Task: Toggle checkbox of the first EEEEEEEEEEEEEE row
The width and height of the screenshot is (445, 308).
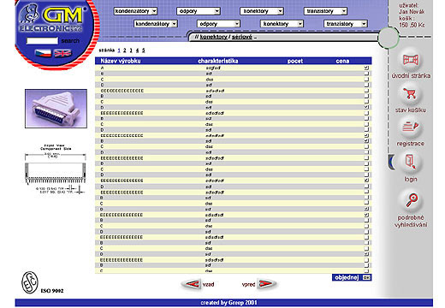Action: click(x=366, y=91)
